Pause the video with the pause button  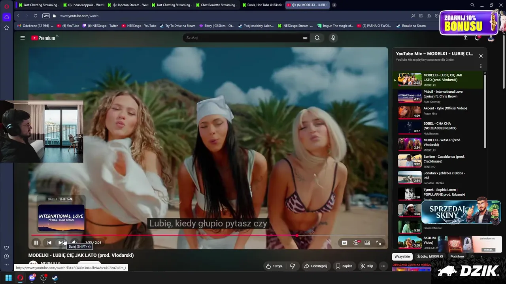[x=36, y=243]
